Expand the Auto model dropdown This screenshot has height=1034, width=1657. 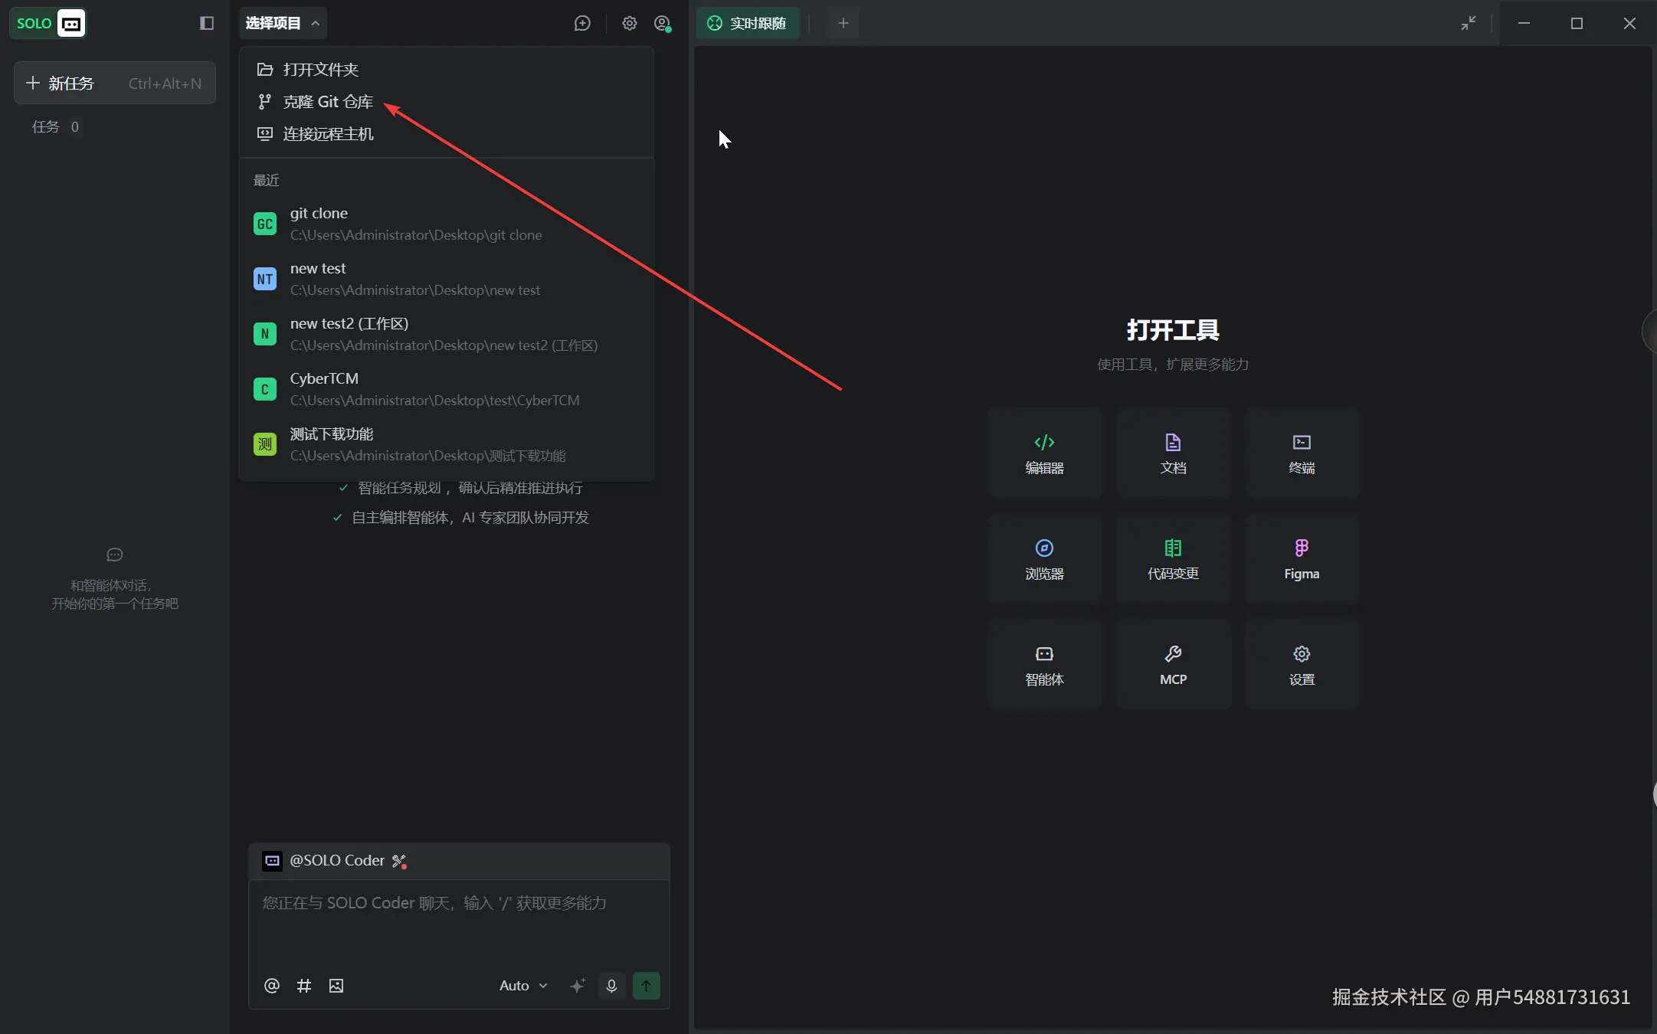point(523,986)
